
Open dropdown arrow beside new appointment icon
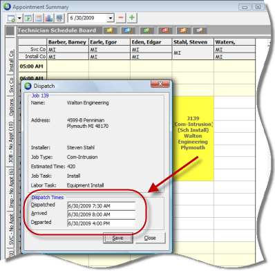(x=19, y=18)
